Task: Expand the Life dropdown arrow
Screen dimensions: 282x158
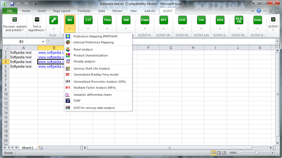Action: (201, 29)
